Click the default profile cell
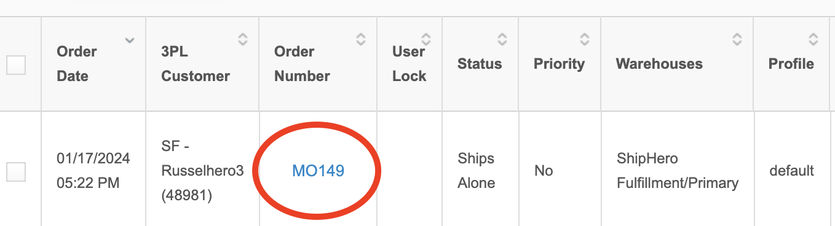 coord(792,171)
